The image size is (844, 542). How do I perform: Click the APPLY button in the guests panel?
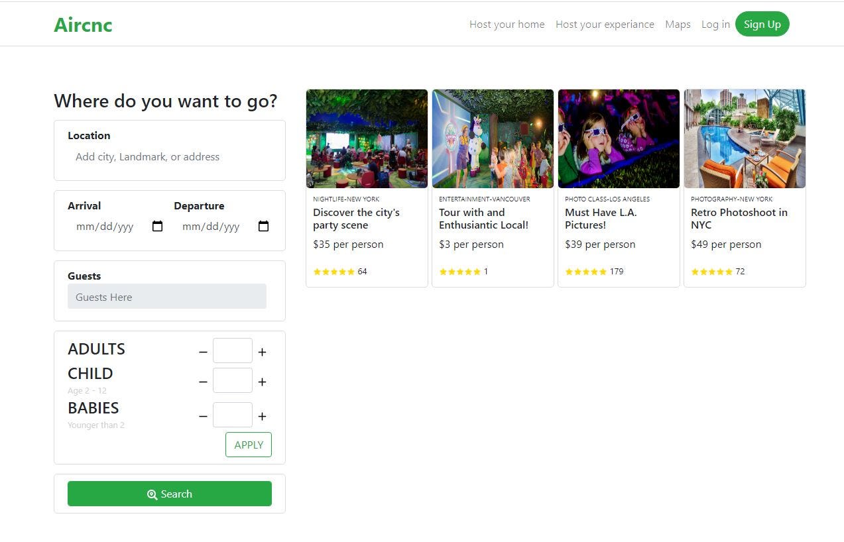tap(248, 445)
